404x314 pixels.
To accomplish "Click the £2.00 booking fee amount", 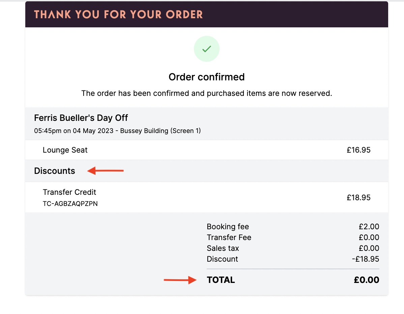I will tap(369, 227).
